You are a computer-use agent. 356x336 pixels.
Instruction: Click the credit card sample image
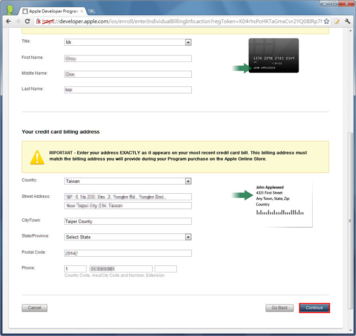pyautogui.click(x=274, y=55)
